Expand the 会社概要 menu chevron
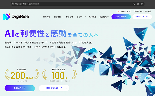 [x=62, y=17]
